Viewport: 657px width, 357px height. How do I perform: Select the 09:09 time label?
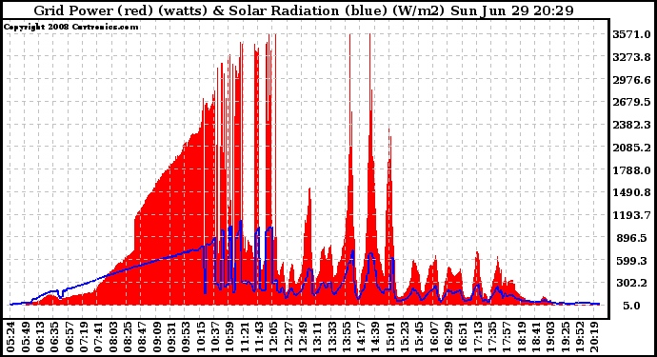click(157, 336)
